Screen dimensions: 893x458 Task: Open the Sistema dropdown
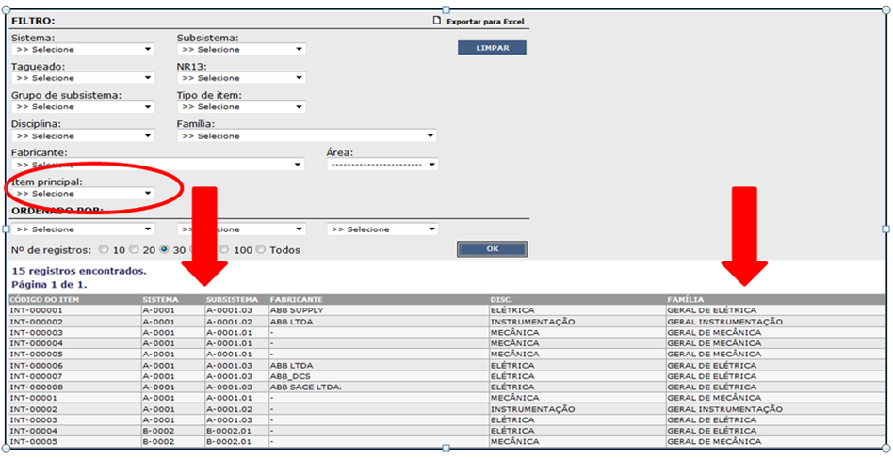click(x=82, y=49)
